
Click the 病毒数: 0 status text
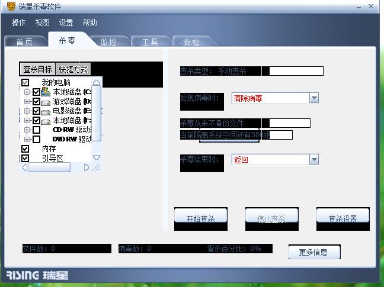[135, 249]
